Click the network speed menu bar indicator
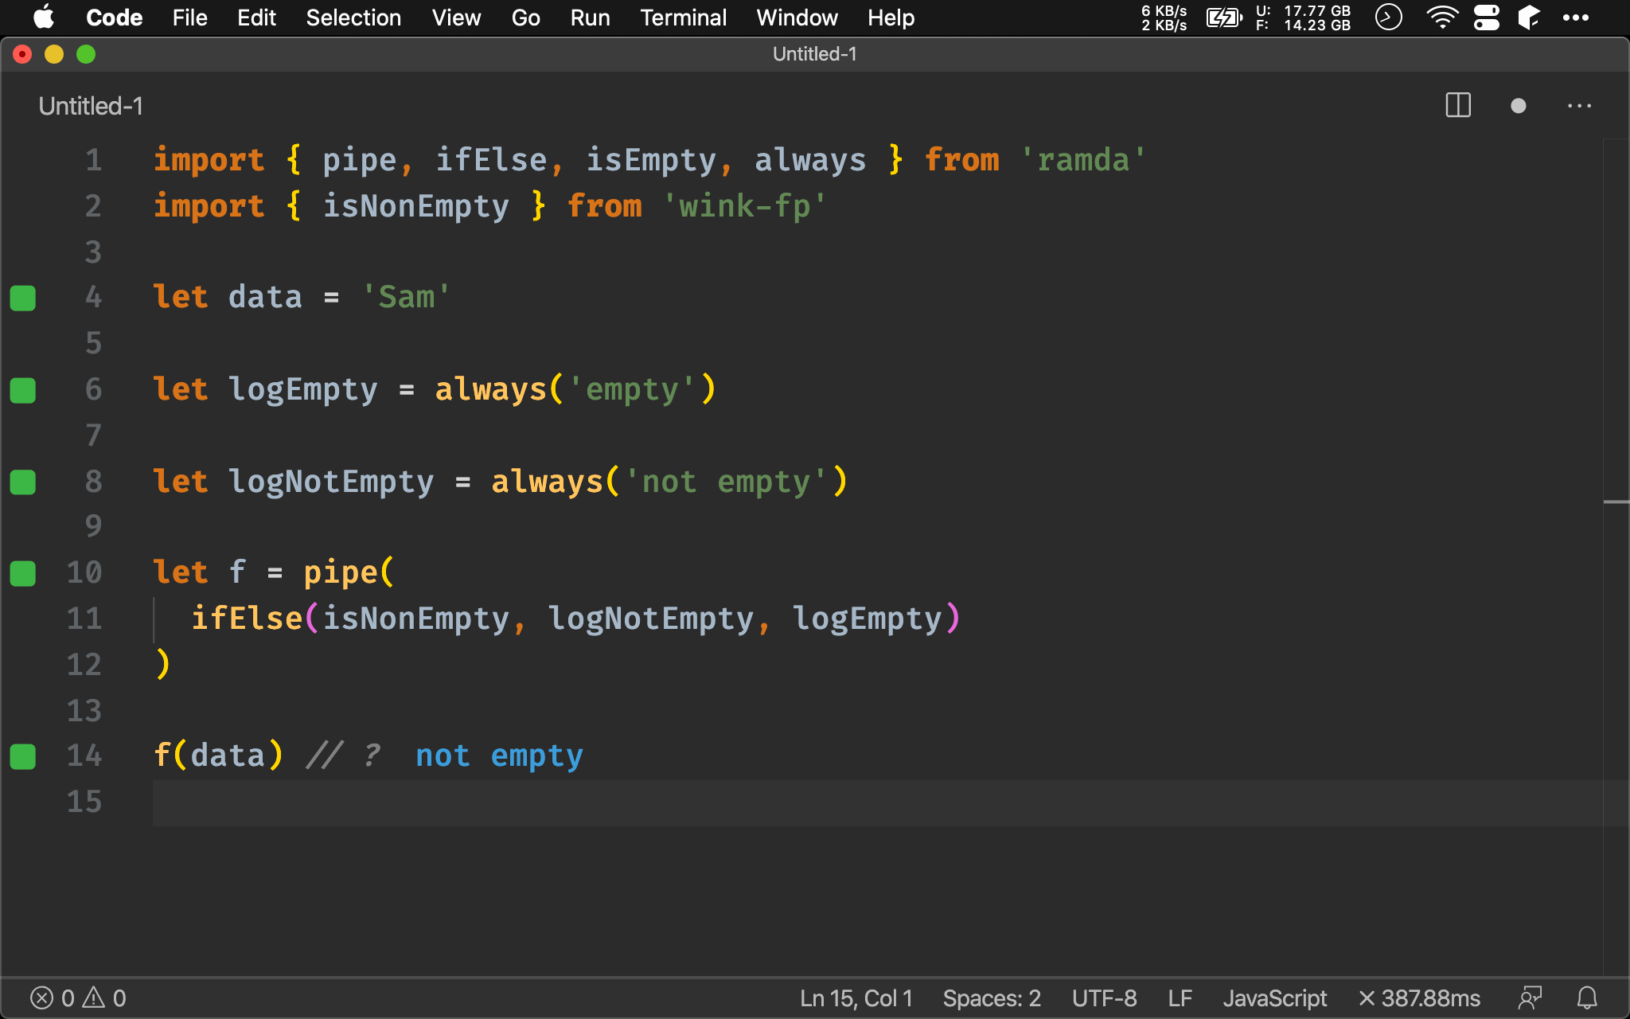Image resolution: width=1630 pixels, height=1019 pixels. (1164, 18)
